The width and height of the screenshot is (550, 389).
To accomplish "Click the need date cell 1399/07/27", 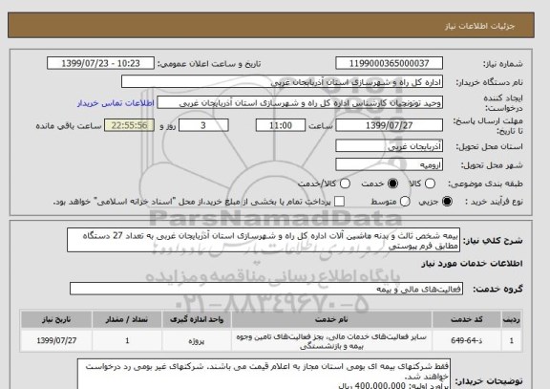I will tap(56, 340).
